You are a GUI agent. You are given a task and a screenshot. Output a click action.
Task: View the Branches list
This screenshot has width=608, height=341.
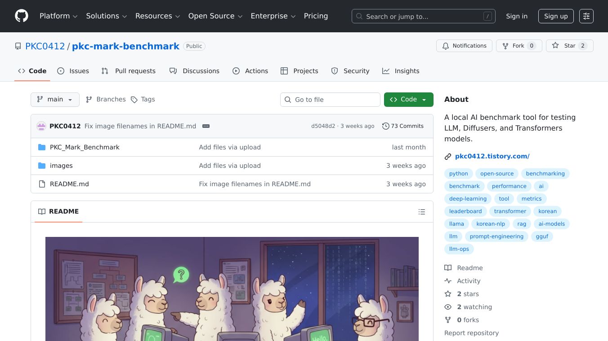(106, 100)
